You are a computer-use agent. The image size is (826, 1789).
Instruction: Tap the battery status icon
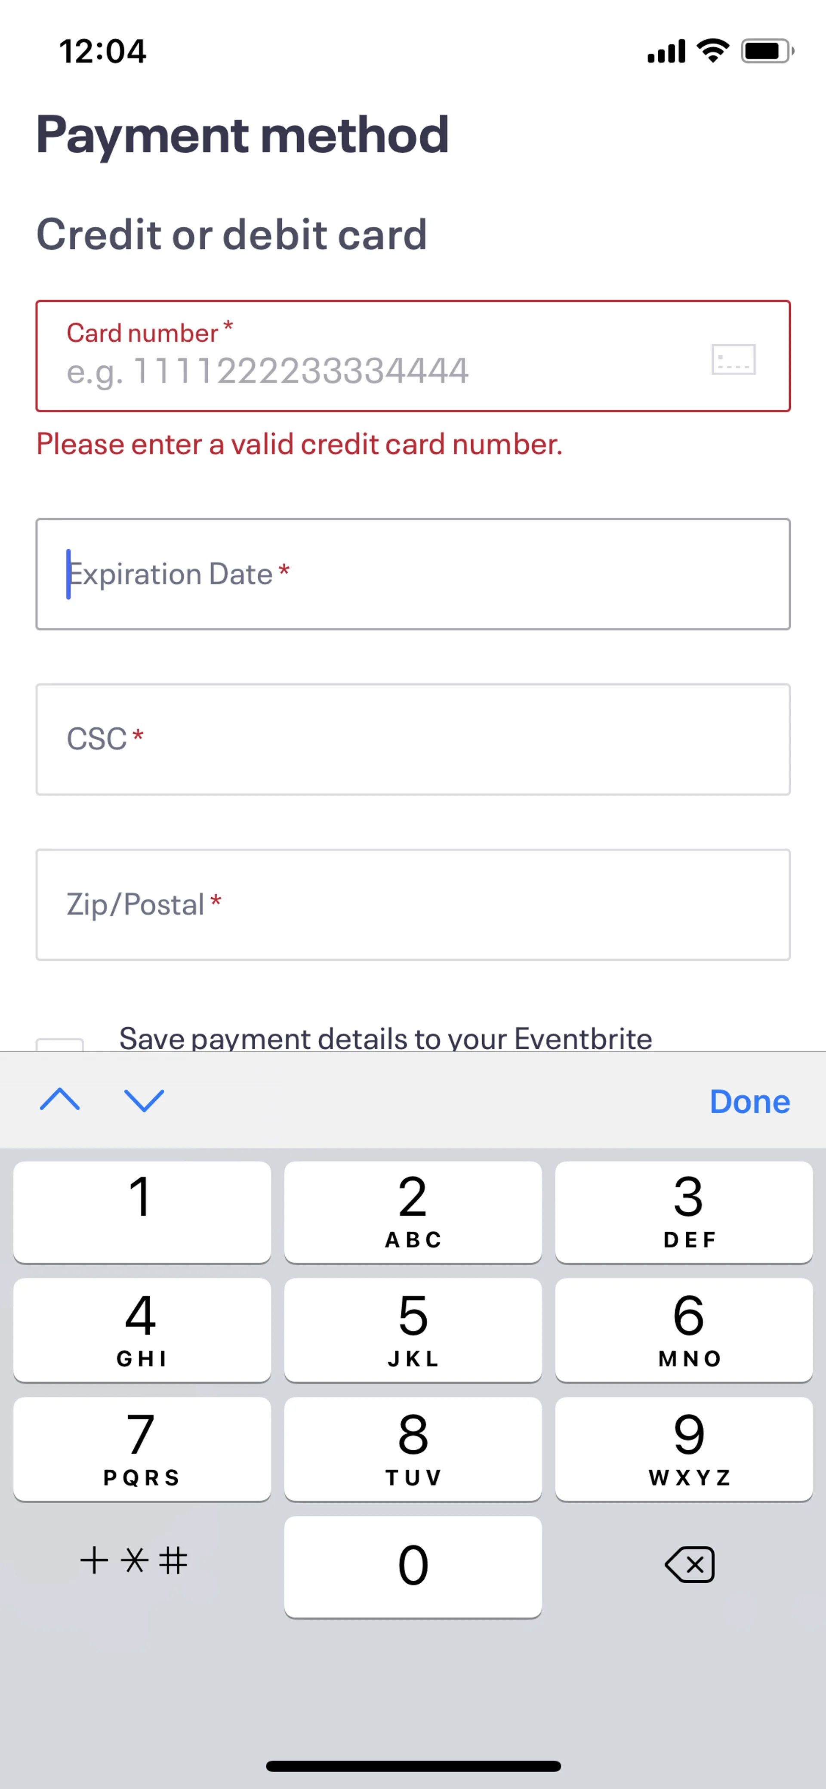(766, 51)
